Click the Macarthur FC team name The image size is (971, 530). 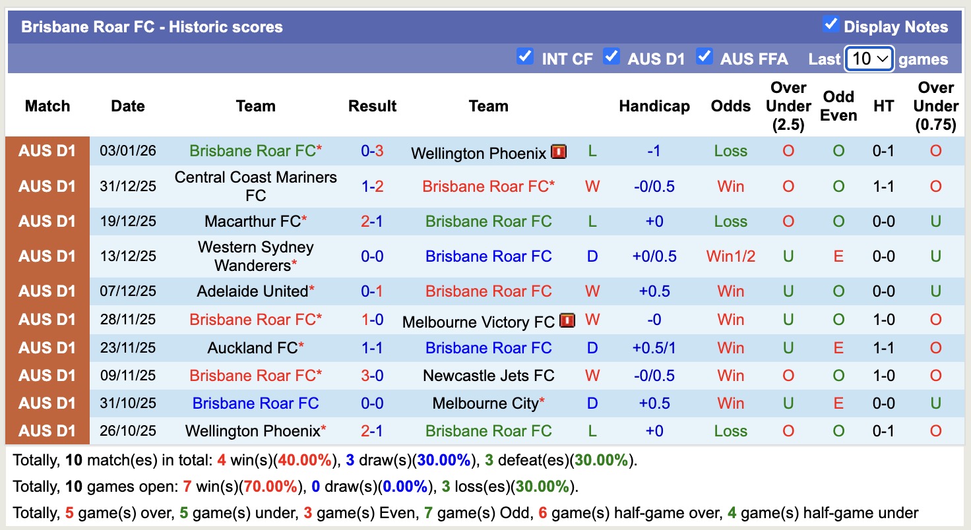(251, 221)
